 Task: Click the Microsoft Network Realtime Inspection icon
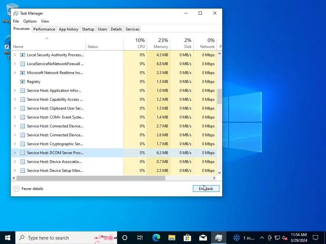point(23,73)
